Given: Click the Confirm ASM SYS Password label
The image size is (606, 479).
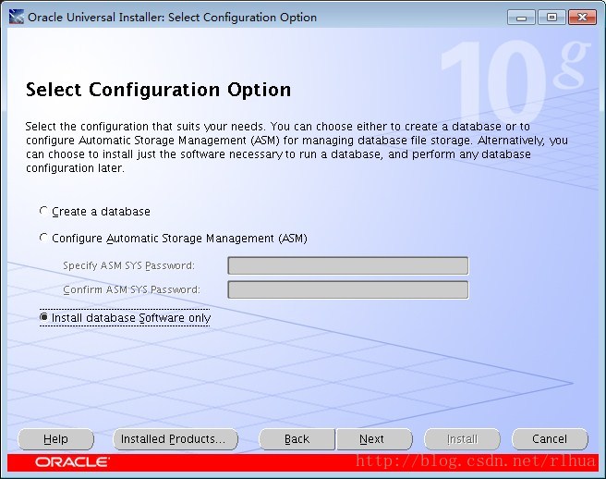Looking at the screenshot, I should coord(131,289).
